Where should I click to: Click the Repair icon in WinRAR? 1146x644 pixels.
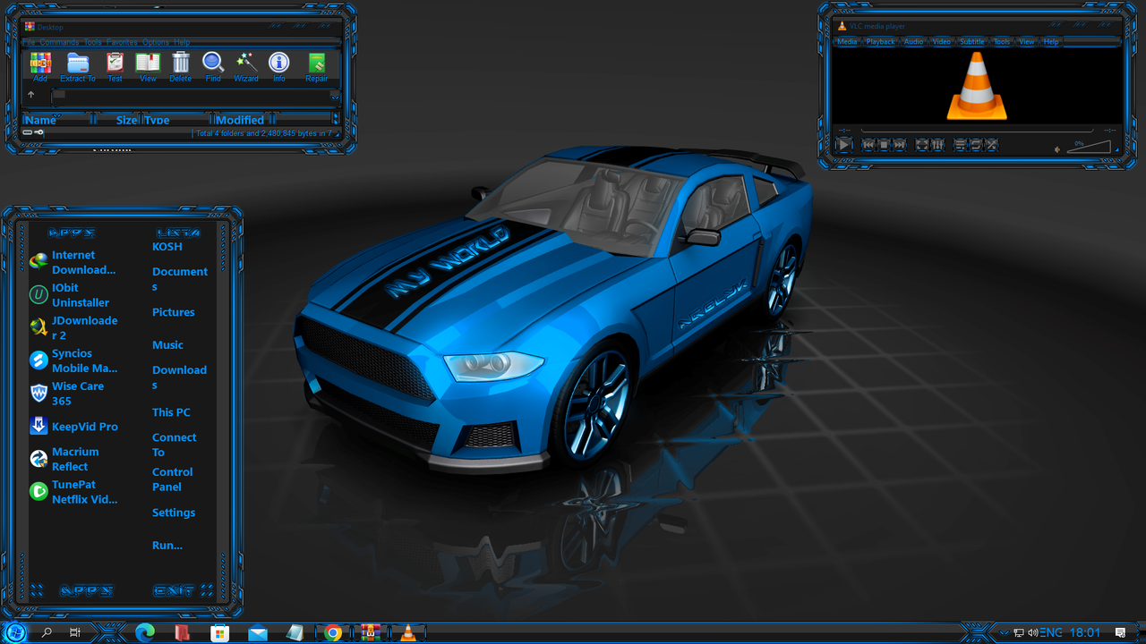(x=317, y=67)
